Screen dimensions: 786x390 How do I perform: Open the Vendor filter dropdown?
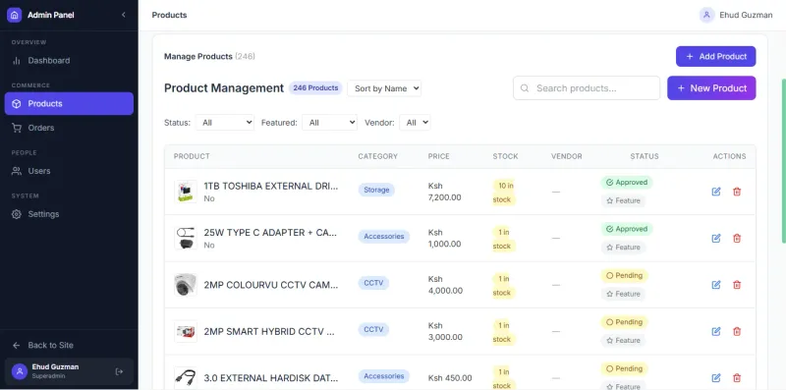click(x=415, y=123)
